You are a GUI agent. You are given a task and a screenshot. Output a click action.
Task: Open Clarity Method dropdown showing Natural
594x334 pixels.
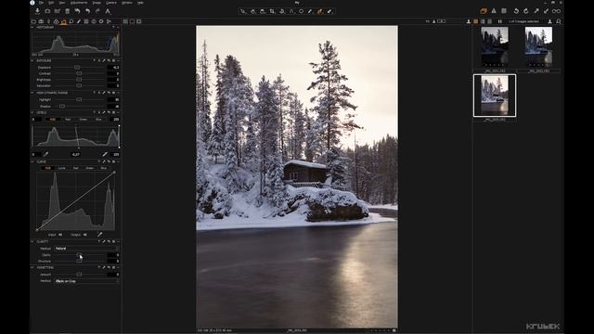coord(86,249)
